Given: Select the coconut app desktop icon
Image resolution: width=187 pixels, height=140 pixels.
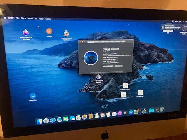Looking at the screenshot, I should (x=49, y=32).
